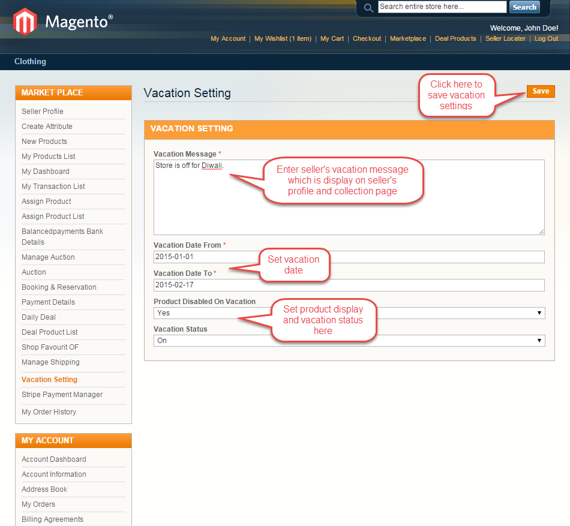Open My Order History link
570x526 pixels.
(49, 412)
